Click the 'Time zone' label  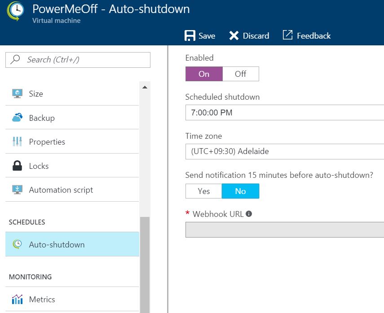[203, 136]
